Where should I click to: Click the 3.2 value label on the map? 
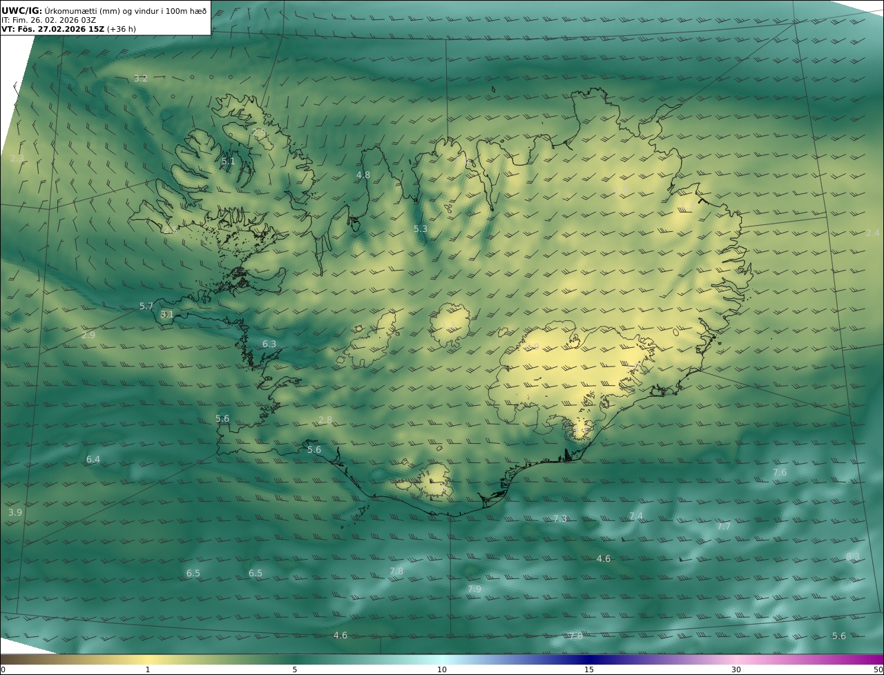click(x=141, y=79)
